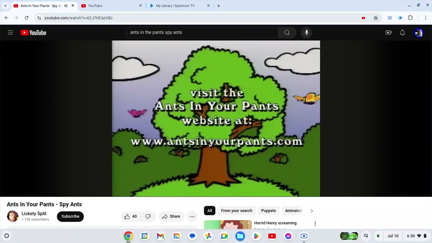Start voice search with microphone icon

(x=306, y=32)
